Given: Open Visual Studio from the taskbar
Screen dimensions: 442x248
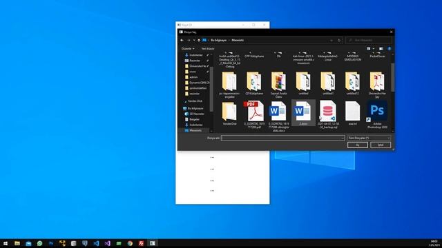Looking at the screenshot, I should point(108,243).
